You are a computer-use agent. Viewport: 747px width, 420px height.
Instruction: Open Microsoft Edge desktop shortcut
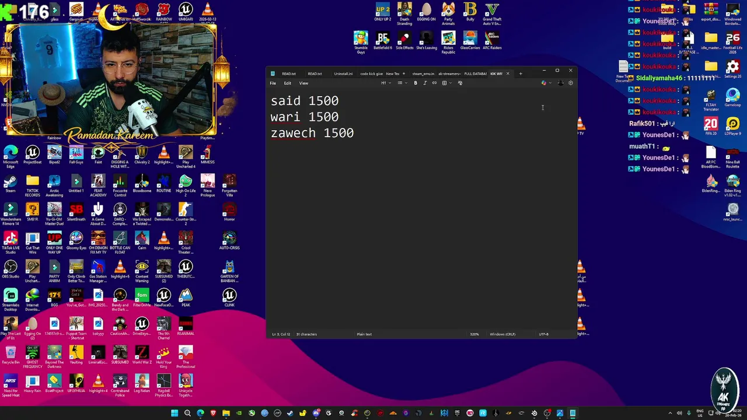tap(11, 156)
